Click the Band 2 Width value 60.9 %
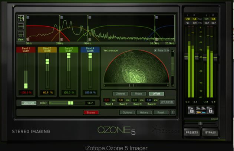 47,93
